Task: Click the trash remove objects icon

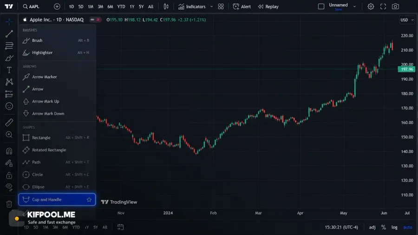Action: [x=9, y=204]
